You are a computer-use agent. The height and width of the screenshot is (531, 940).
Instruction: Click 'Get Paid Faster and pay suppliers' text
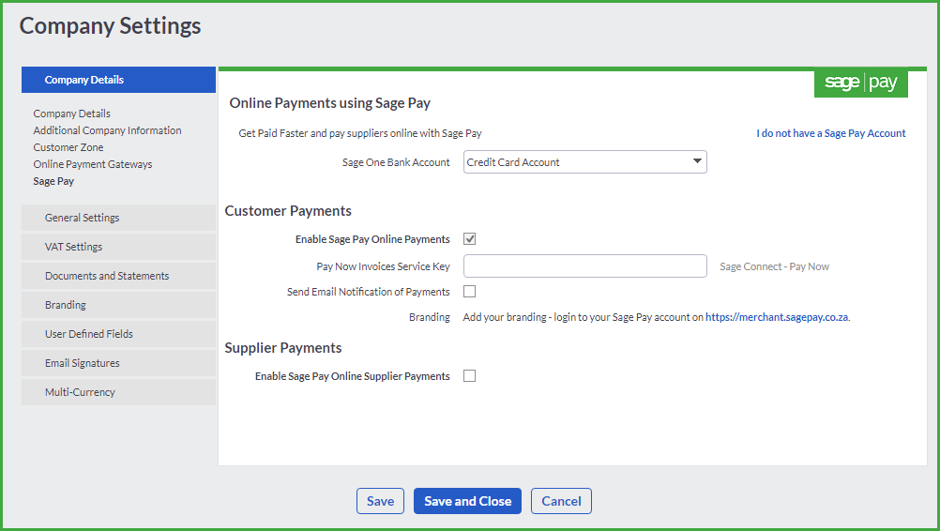coord(360,133)
